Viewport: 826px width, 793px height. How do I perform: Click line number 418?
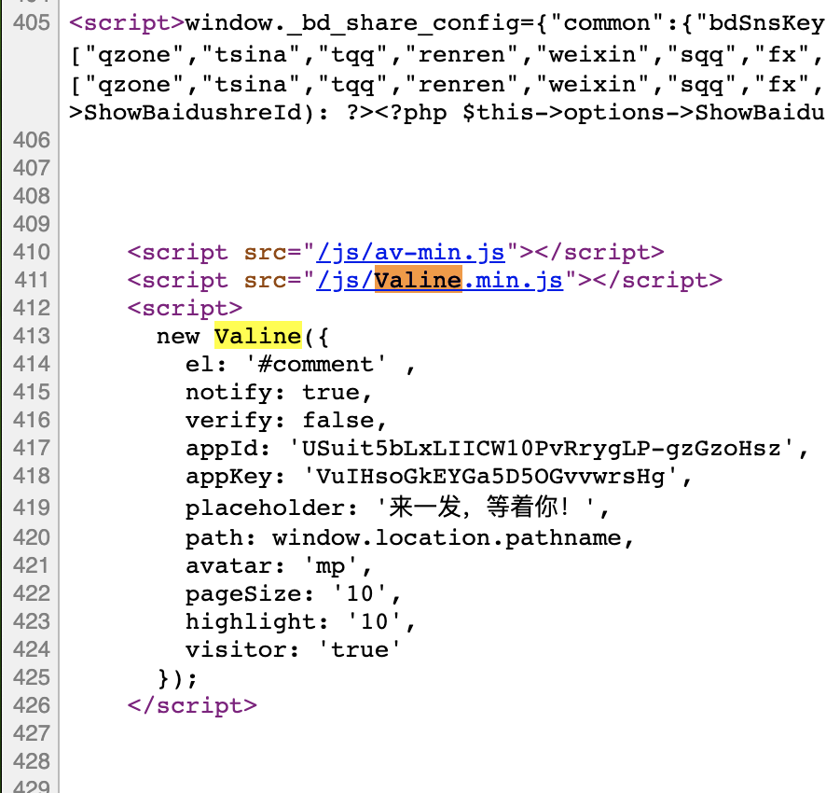(x=32, y=476)
